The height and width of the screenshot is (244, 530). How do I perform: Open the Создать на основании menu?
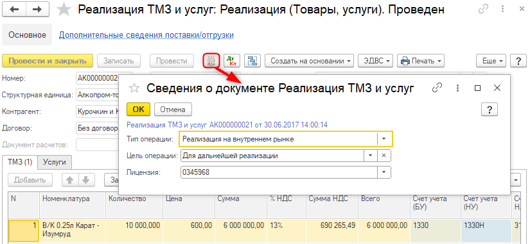click(309, 61)
